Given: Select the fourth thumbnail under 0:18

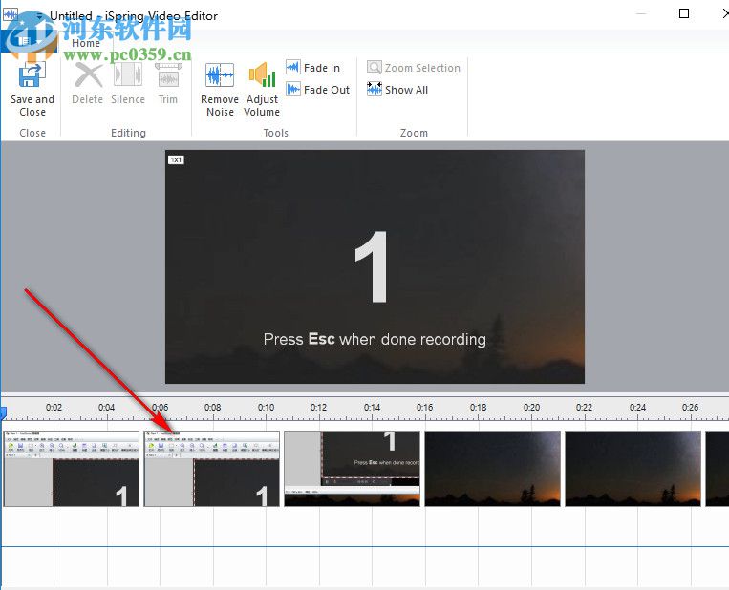Looking at the screenshot, I should 493,469.
